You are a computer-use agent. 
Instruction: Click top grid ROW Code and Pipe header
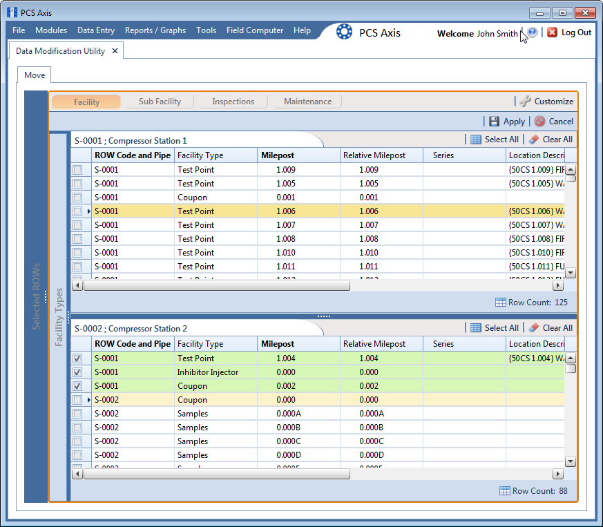pyautogui.click(x=133, y=155)
